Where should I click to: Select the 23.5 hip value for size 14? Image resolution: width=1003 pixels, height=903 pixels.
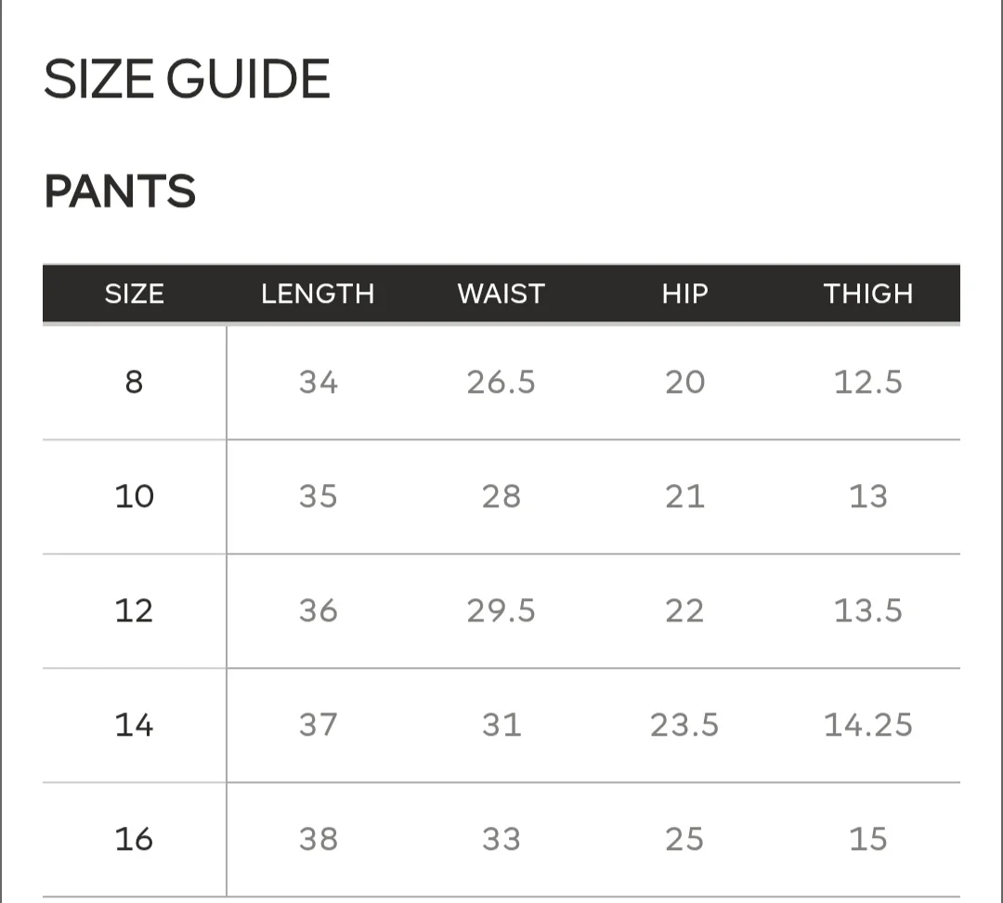point(684,725)
